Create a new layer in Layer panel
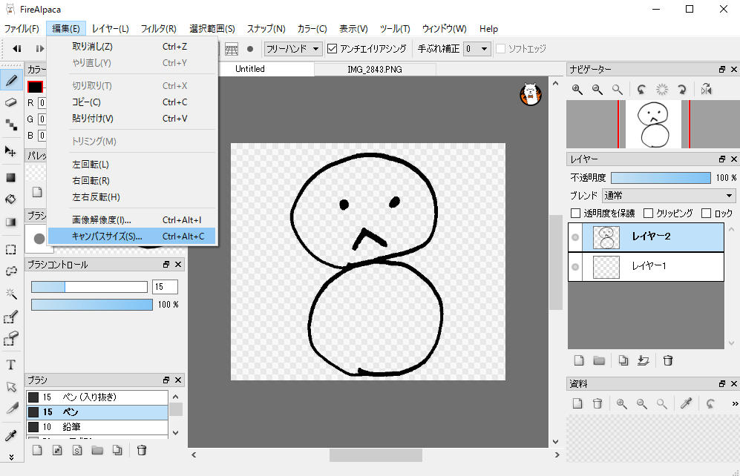The width and height of the screenshot is (740, 476). pos(579,360)
